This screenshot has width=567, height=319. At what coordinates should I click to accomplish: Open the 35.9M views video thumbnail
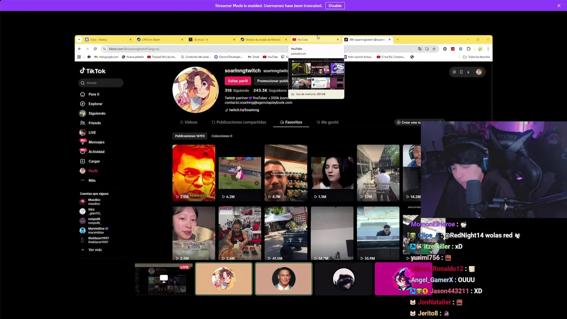(x=378, y=233)
